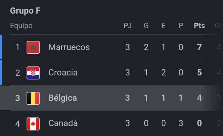Click the Morocco flag icon

click(33, 47)
